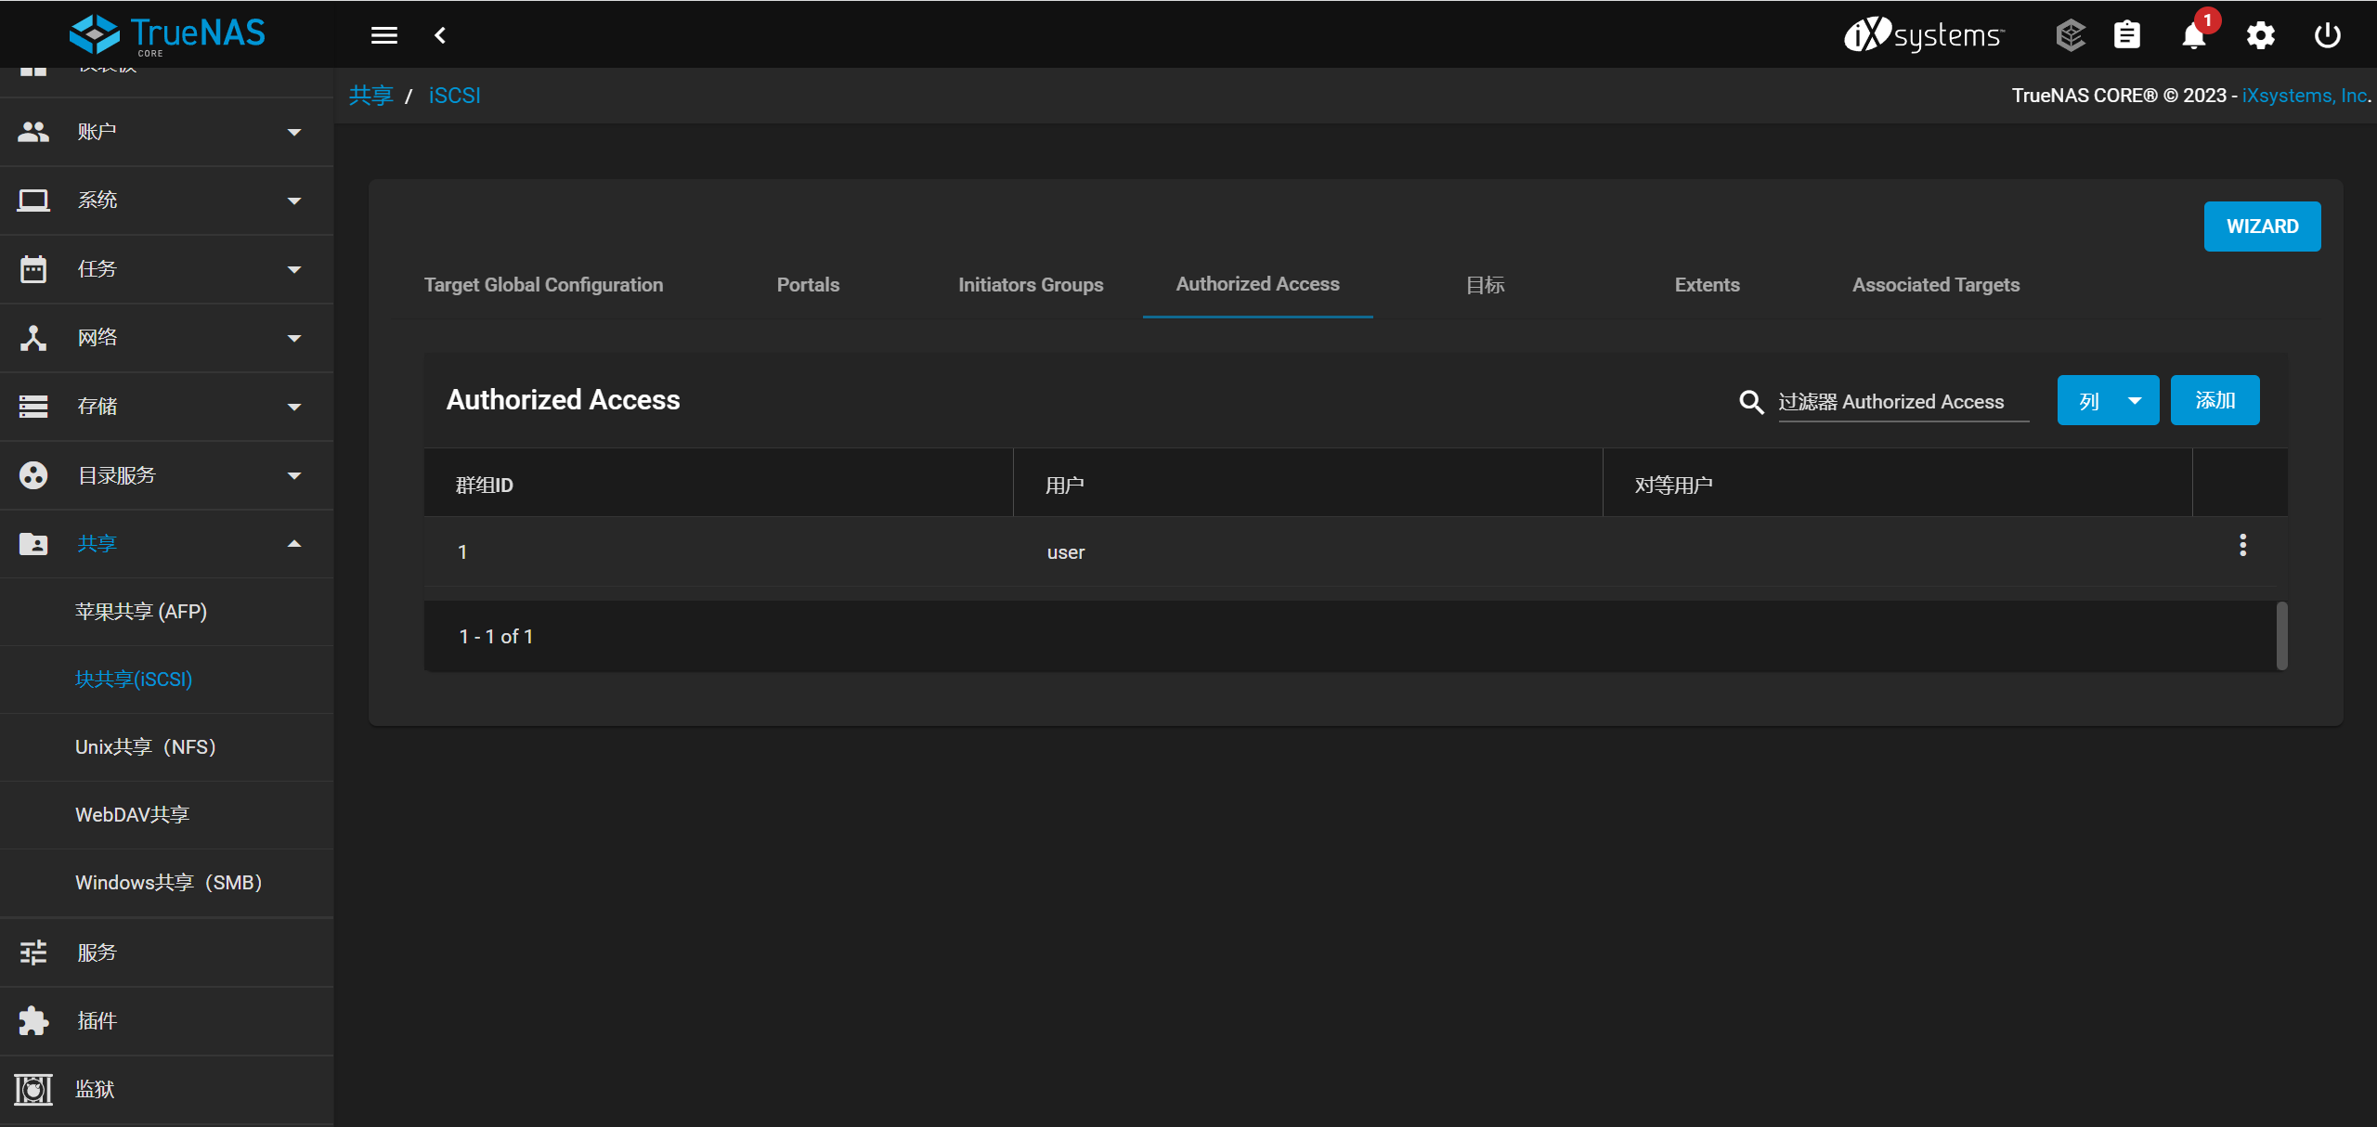The width and height of the screenshot is (2377, 1127).
Task: Click the back chevron in top bar
Action: point(440,35)
